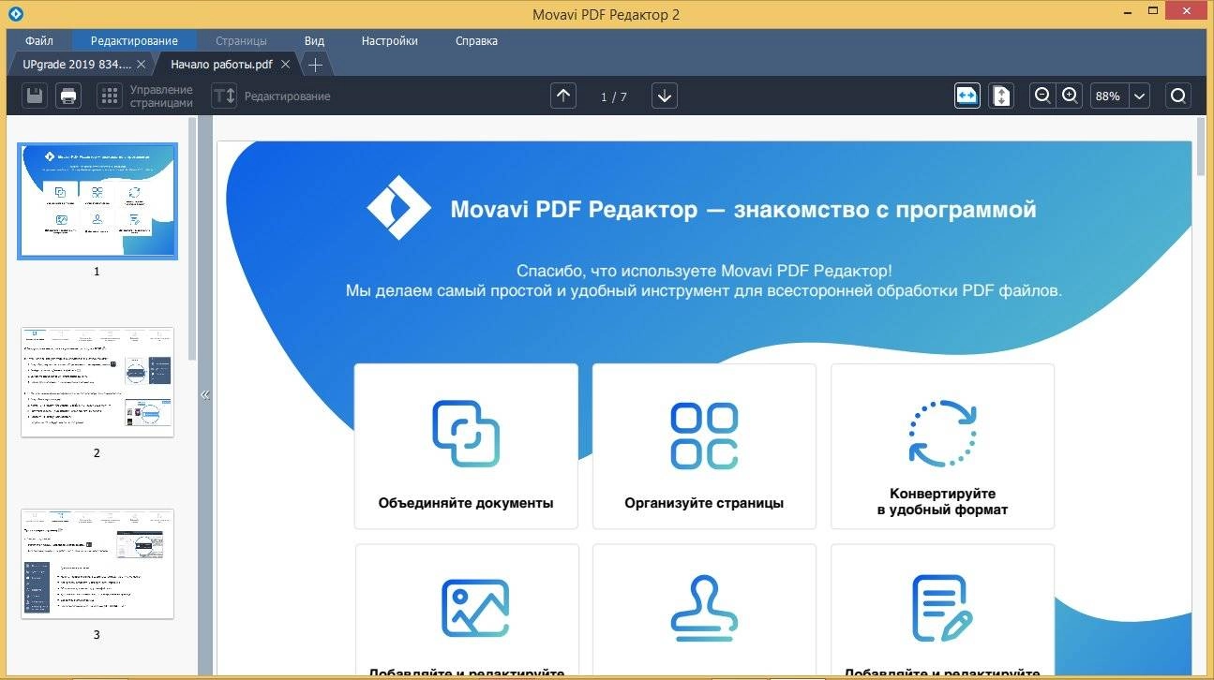Zoom out with the minus magnifier
1214x680 pixels.
point(1042,96)
